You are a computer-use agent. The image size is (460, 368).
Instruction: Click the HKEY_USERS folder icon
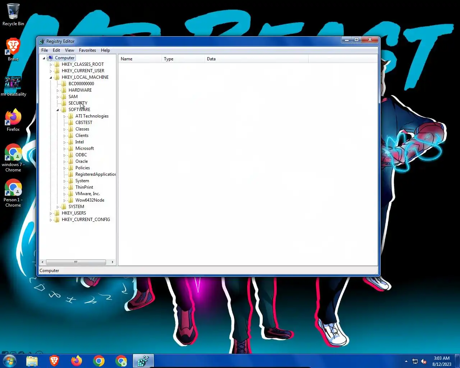(57, 213)
